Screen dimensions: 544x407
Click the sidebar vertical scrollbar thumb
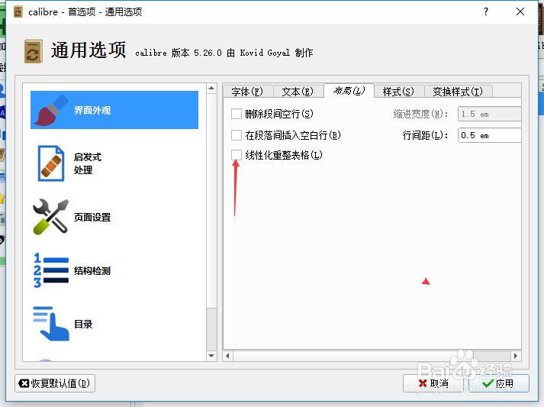(x=211, y=200)
